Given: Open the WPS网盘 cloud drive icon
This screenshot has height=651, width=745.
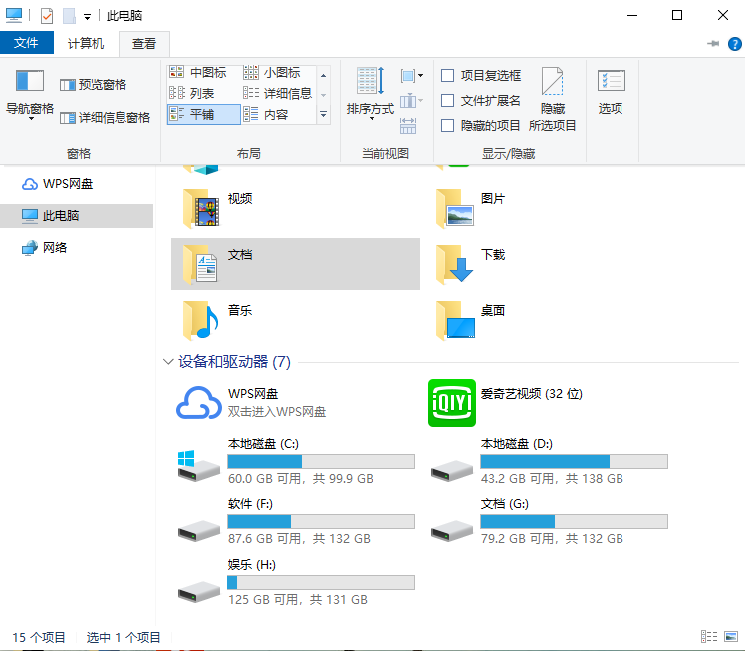Looking at the screenshot, I should point(198,402).
